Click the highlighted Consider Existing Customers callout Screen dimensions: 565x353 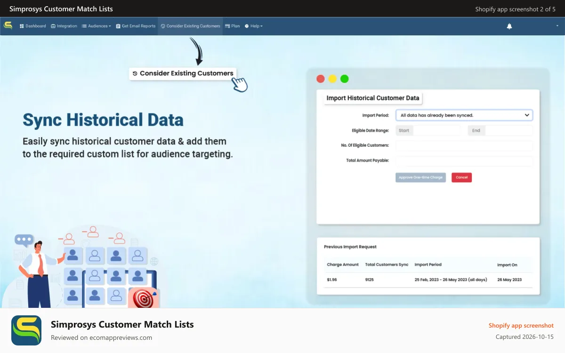[x=183, y=73]
